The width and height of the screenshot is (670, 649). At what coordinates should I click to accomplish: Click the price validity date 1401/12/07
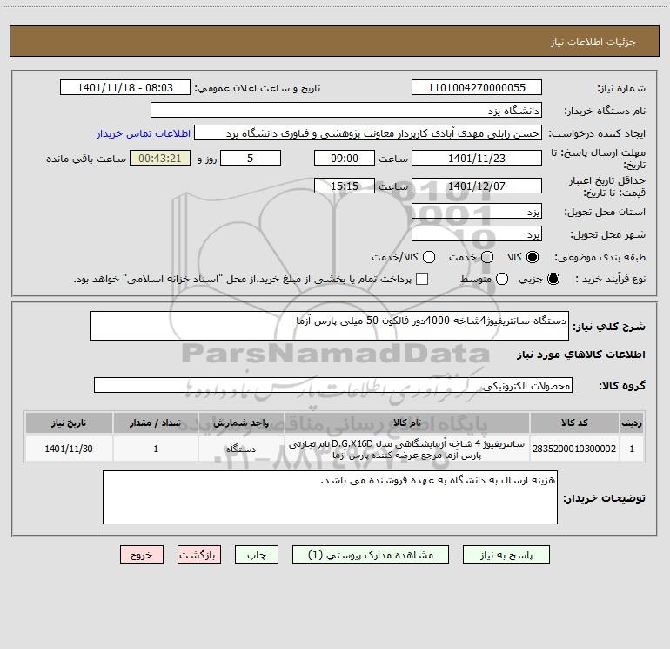pyautogui.click(x=477, y=186)
